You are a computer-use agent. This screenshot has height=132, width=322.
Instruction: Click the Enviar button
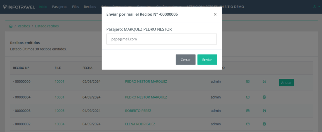[x=207, y=60]
